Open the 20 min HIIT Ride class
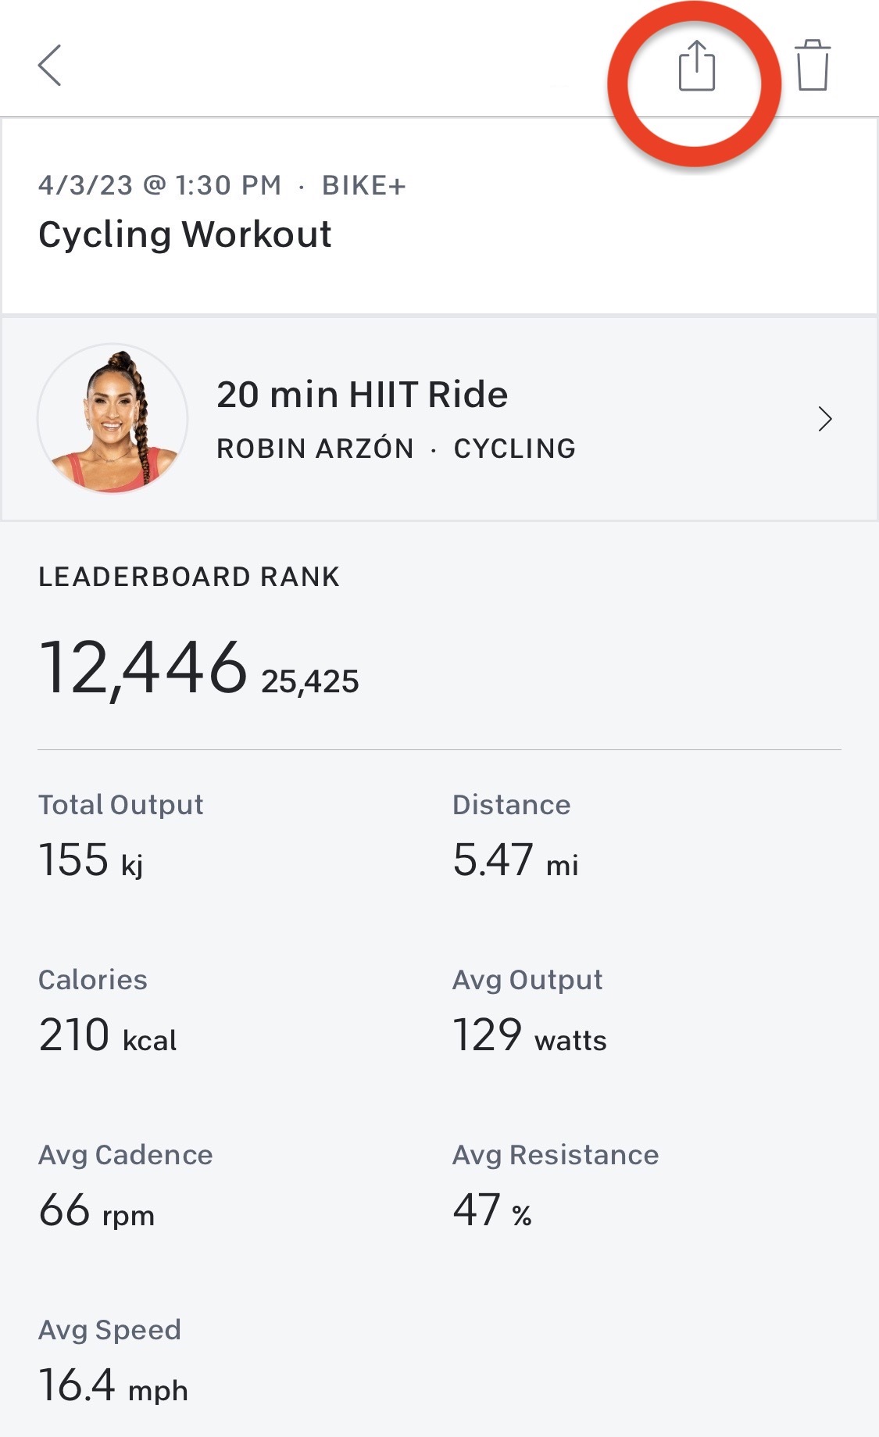The width and height of the screenshot is (879, 1437). point(362,395)
